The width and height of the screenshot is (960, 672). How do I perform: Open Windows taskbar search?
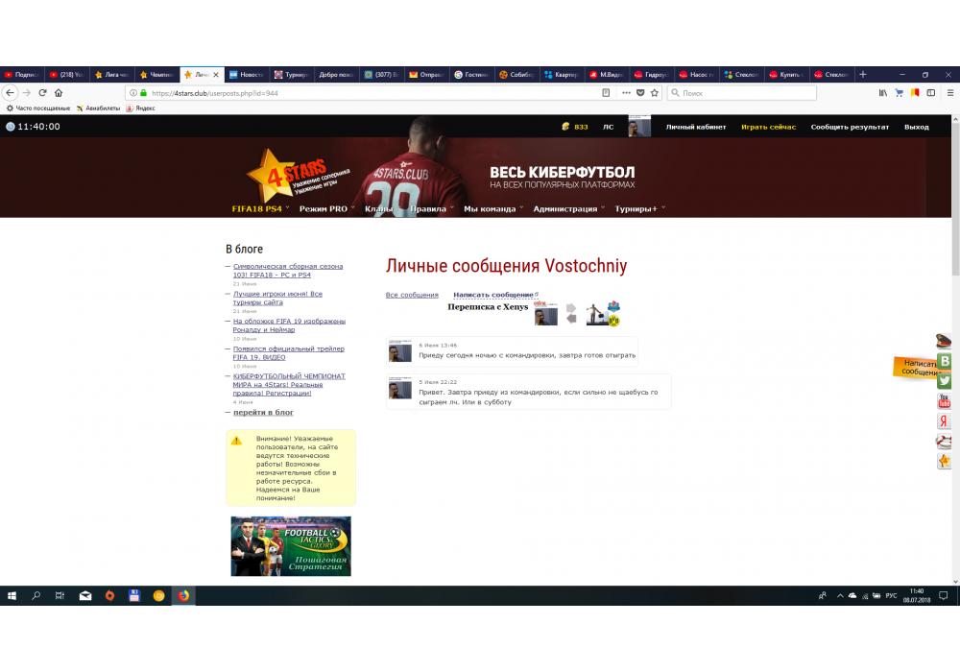[x=36, y=595]
